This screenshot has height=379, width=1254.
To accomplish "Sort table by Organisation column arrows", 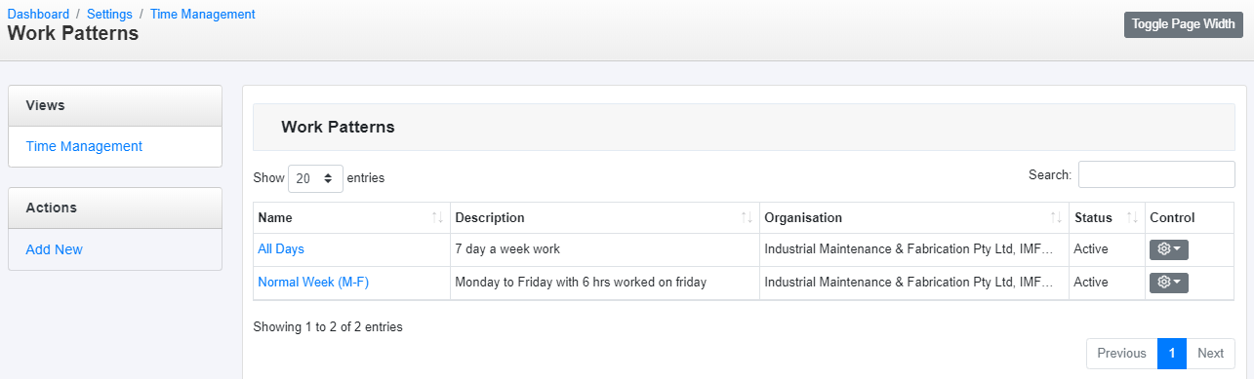I will coord(1056,217).
